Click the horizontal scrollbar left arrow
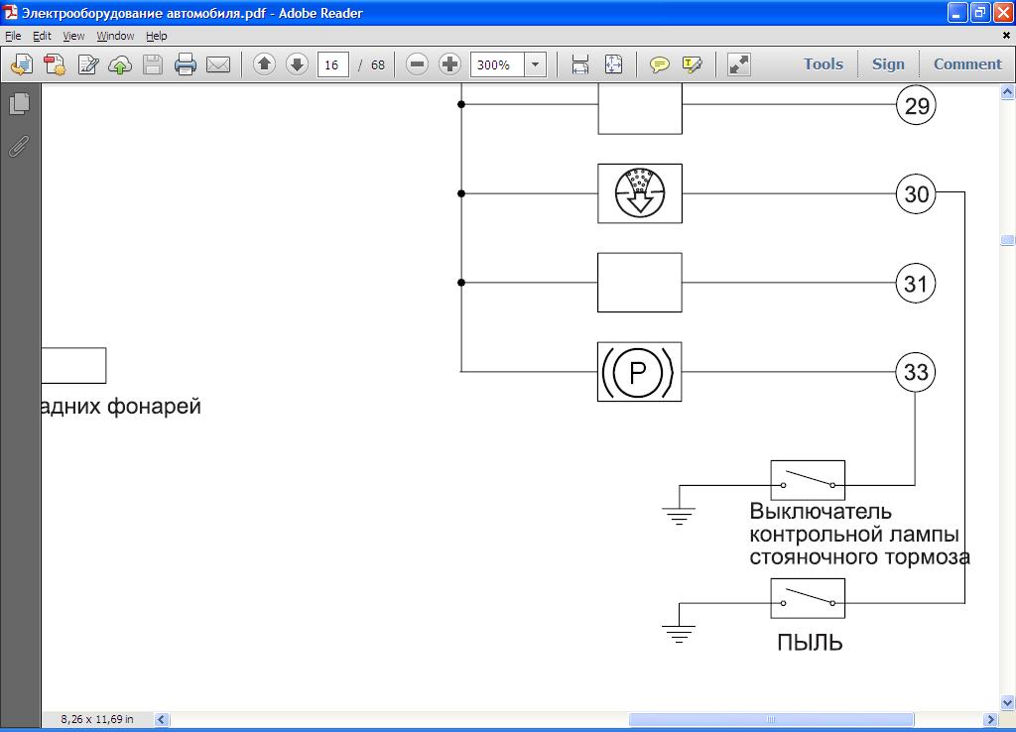 pyautogui.click(x=162, y=720)
